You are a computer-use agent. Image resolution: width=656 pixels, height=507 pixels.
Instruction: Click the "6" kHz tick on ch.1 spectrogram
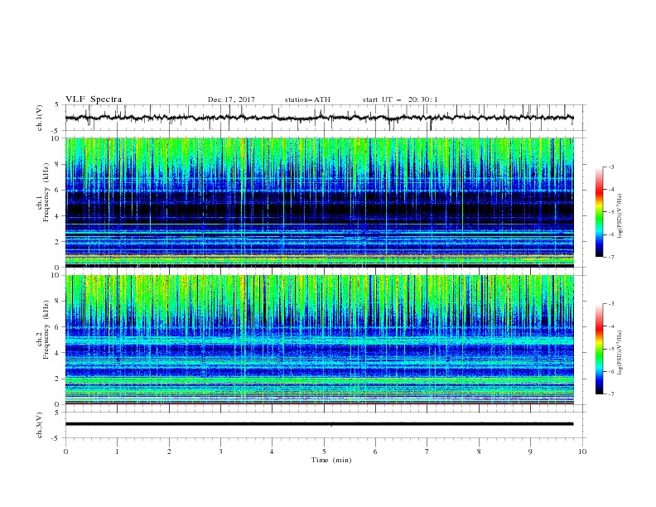click(x=59, y=190)
